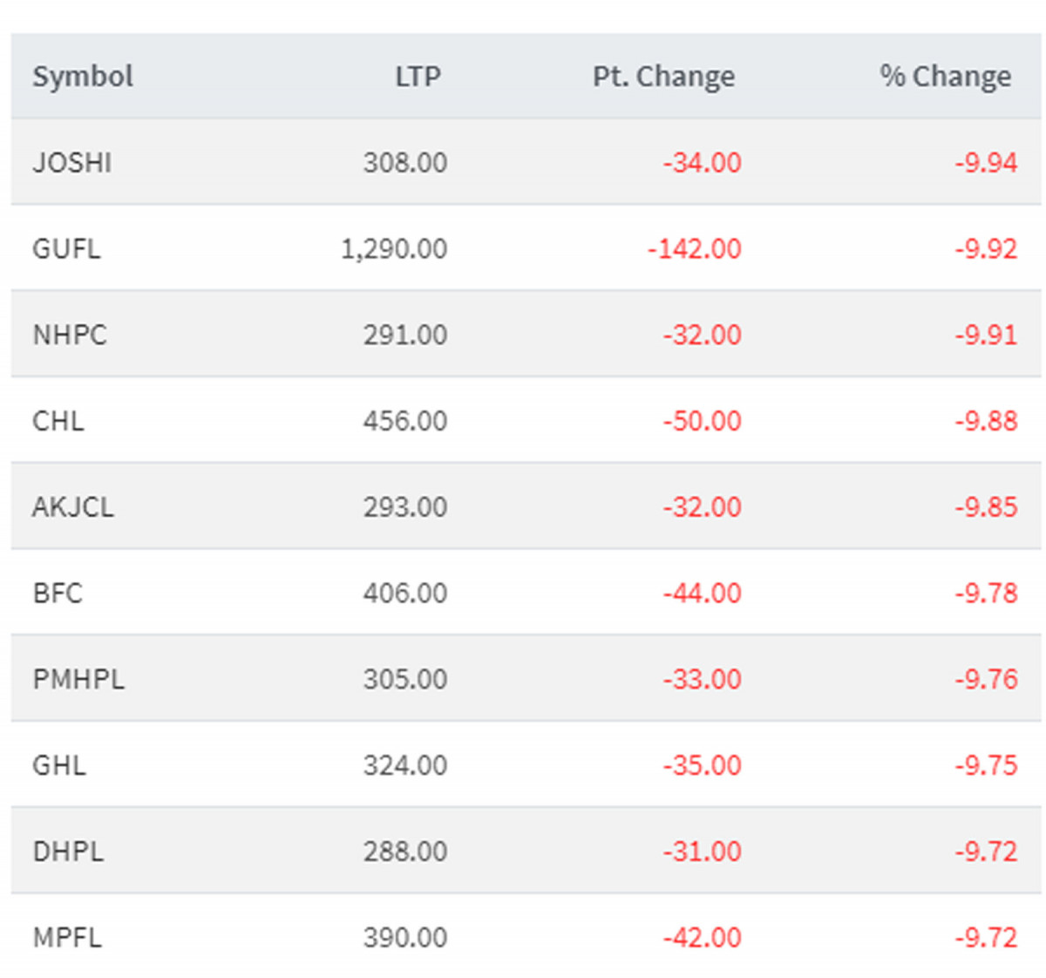Viewport: 1046px width, 978px height.
Task: Open the CHL stock symbol
Action: [x=58, y=421]
